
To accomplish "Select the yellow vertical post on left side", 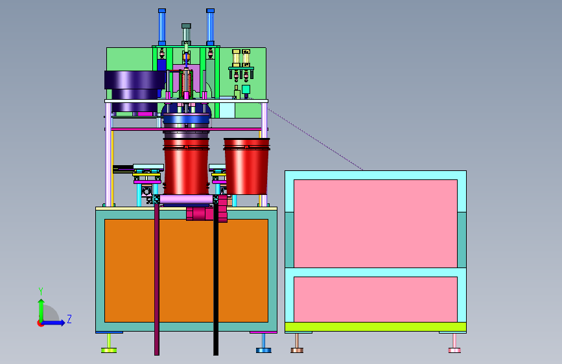I will click(113, 168).
